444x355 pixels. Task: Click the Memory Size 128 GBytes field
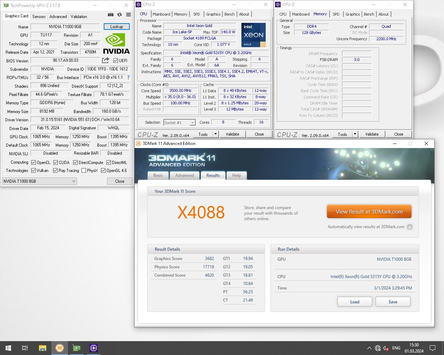[x=311, y=33]
